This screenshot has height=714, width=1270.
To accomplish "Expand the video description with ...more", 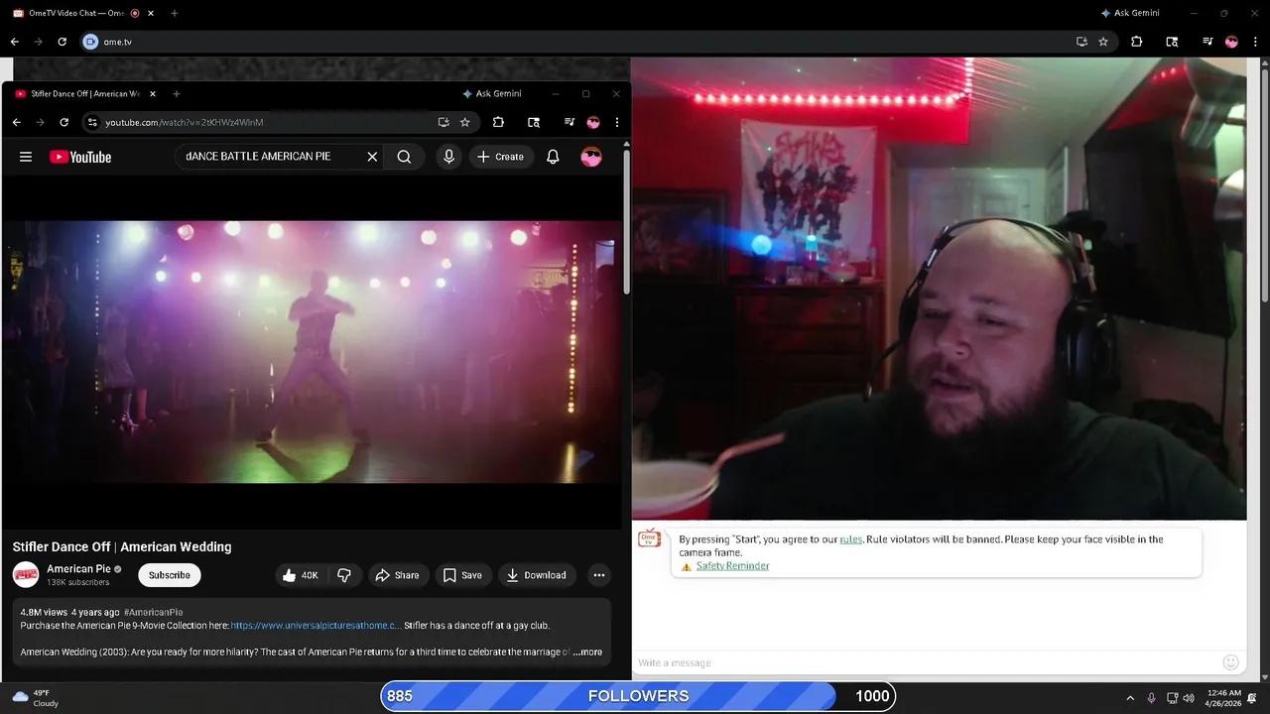I will click(x=587, y=652).
